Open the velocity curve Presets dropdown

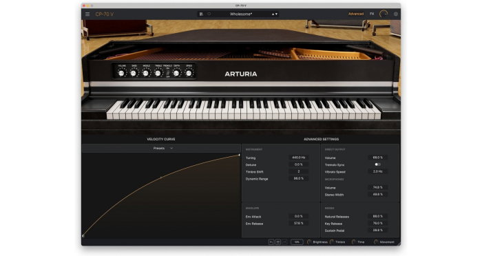(163, 149)
